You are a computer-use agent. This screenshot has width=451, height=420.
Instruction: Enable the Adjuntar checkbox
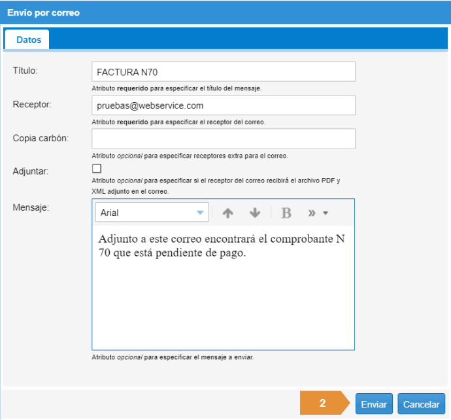click(x=97, y=169)
